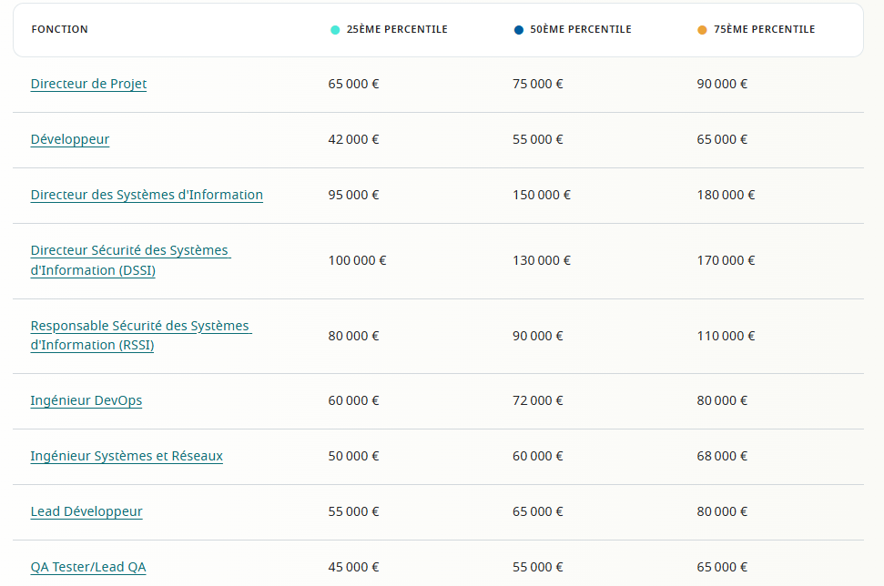The width and height of the screenshot is (884, 586).
Task: Open the Directeur de Projet link
Action: pos(88,84)
